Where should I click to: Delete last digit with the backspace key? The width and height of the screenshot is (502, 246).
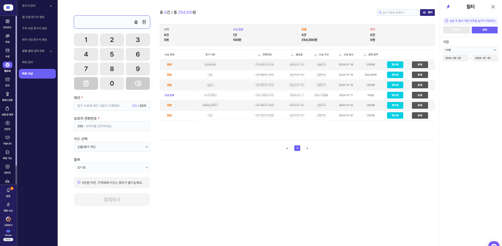[138, 83]
